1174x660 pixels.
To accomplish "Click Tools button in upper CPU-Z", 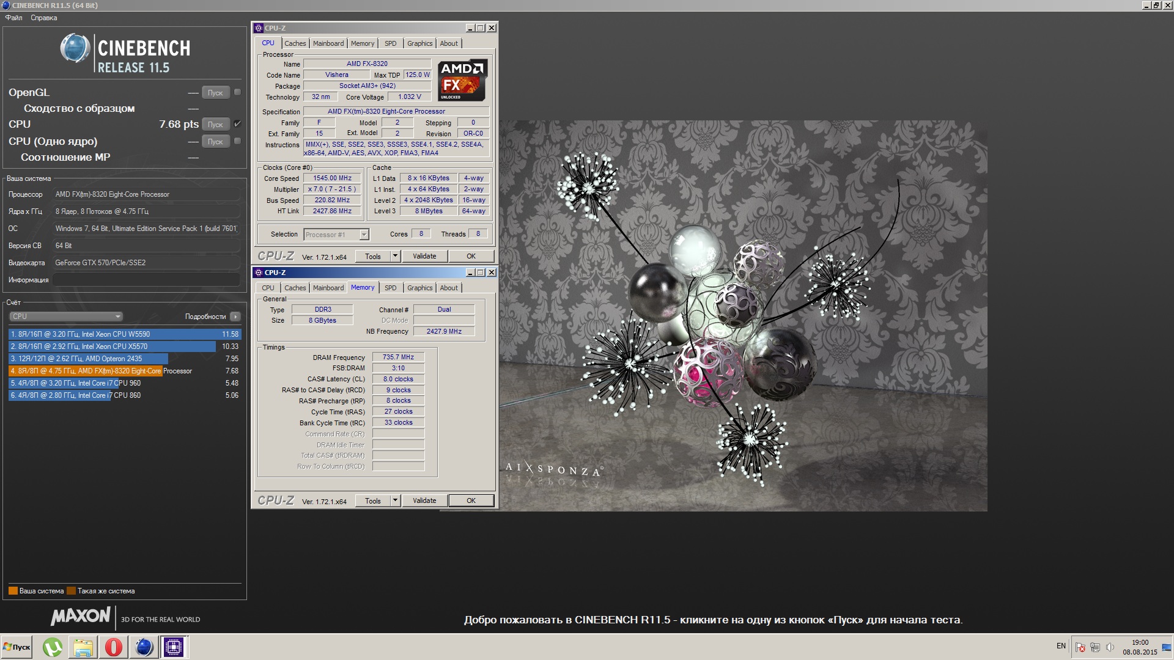I will point(373,256).
